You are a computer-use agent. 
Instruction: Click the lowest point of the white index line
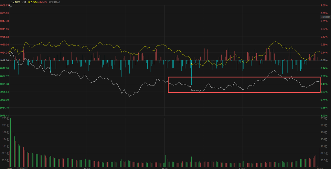[130, 96]
